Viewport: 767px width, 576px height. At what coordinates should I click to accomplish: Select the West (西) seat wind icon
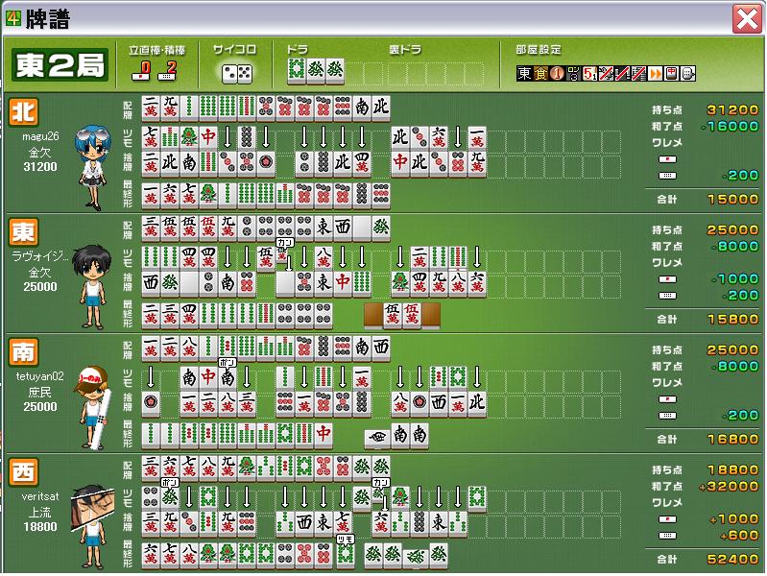[23, 470]
